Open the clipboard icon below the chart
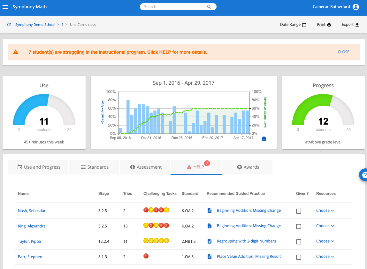The image size is (367, 269). 264,139
